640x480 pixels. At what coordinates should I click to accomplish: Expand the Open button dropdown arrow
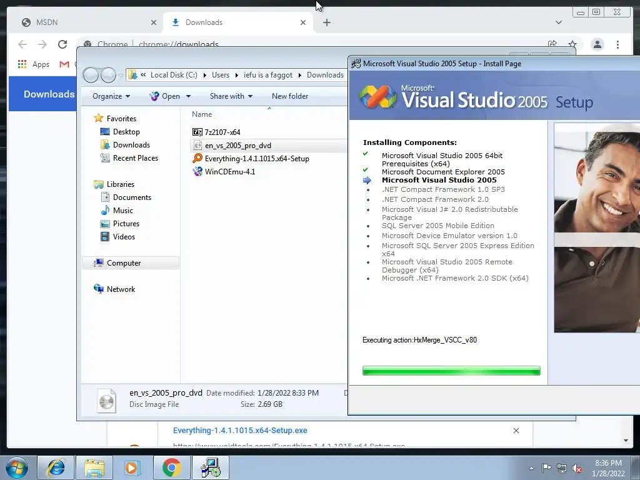tap(188, 96)
